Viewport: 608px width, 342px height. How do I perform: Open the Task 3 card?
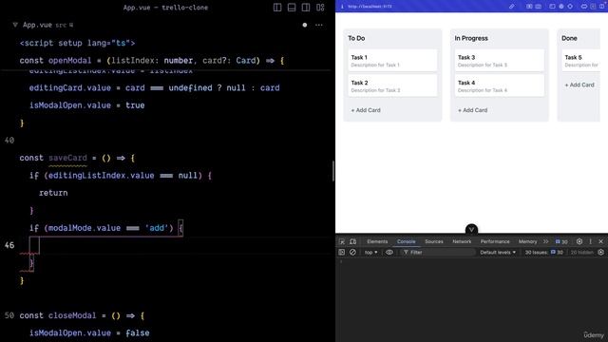pyautogui.click(x=499, y=61)
